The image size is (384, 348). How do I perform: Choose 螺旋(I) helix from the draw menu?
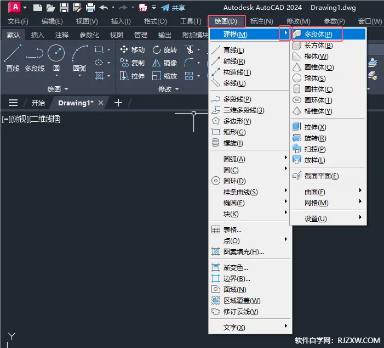[233, 143]
